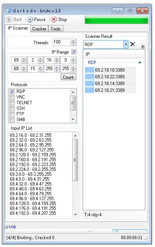
Task: Select range 69.2.64.0 - 69.2.95.255
Action: click(x=31, y=145)
